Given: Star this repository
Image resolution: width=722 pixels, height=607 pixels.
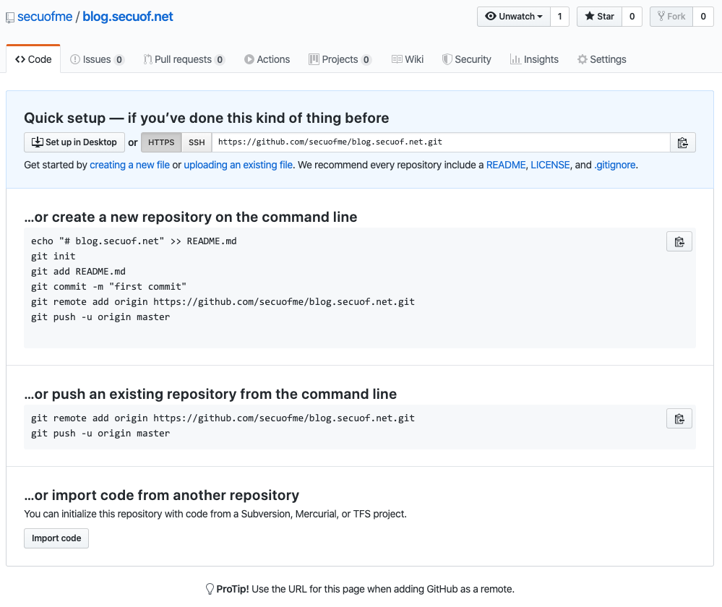Looking at the screenshot, I should pyautogui.click(x=599, y=17).
